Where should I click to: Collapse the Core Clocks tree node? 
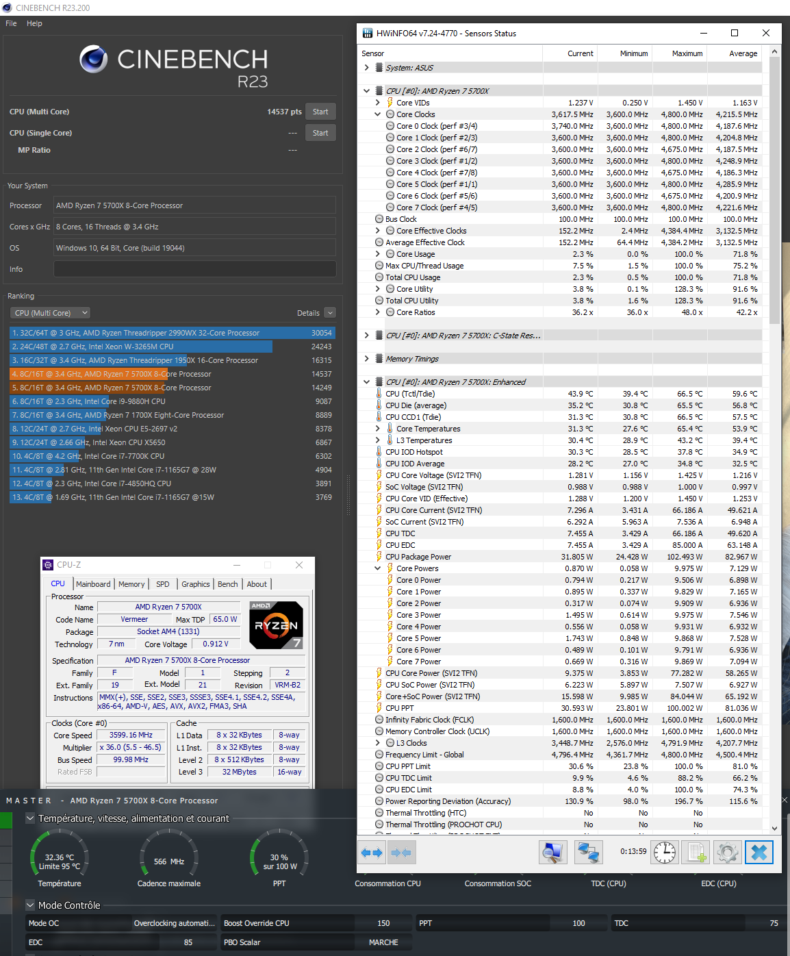click(x=378, y=114)
